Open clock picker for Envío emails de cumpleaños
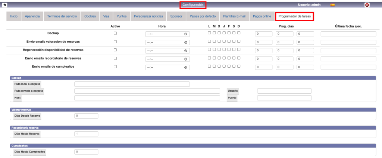Screen dimensions: 382x158 coord(185,68)
